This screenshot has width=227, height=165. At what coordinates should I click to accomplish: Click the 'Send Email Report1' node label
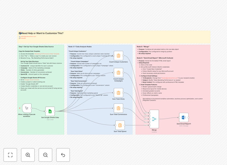tap(184, 124)
